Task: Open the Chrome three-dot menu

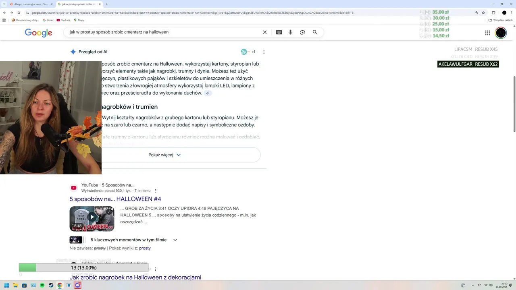Action: (511, 12)
